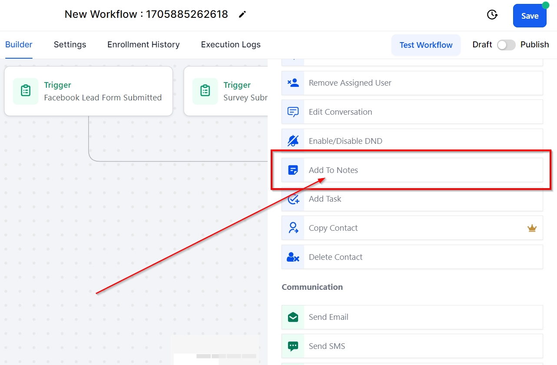
Task: Choose the Add Task action
Action: pyautogui.click(x=325, y=199)
